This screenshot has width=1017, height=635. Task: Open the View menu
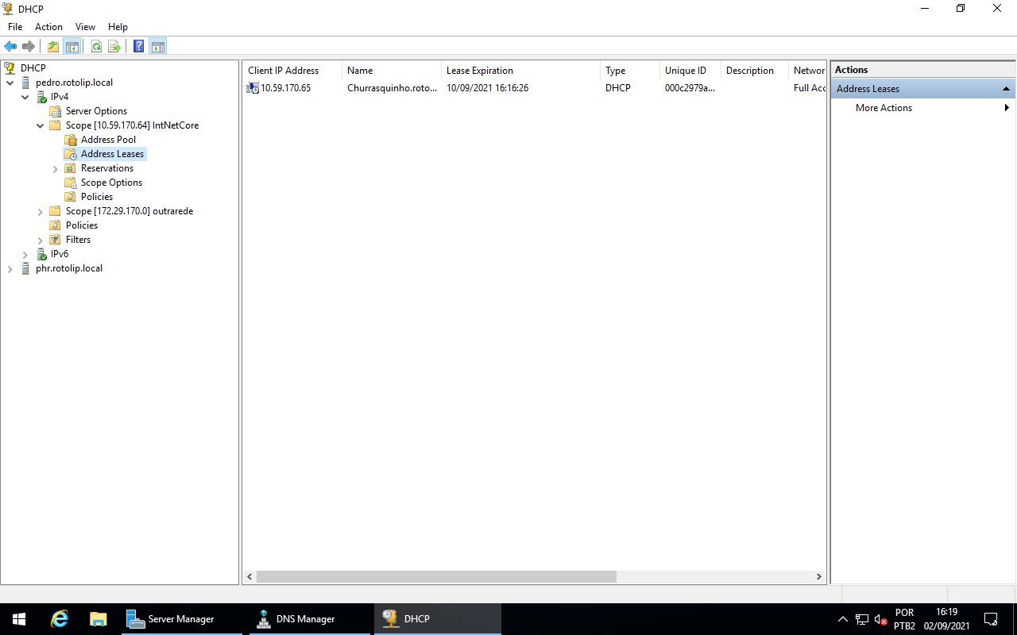[85, 26]
